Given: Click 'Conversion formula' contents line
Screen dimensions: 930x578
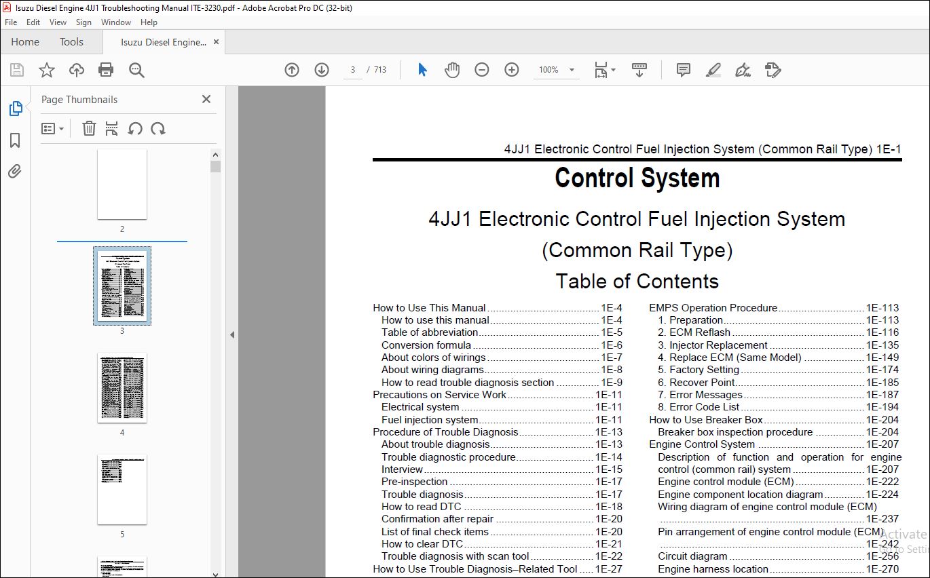Looking at the screenshot, I should (502, 345).
